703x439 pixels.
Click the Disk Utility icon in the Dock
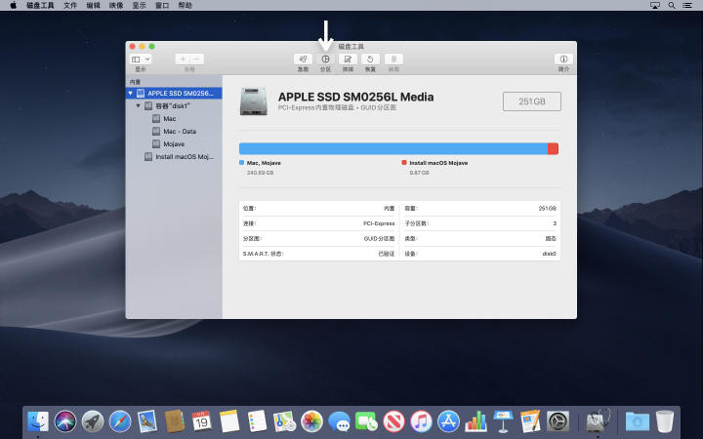pos(599,421)
